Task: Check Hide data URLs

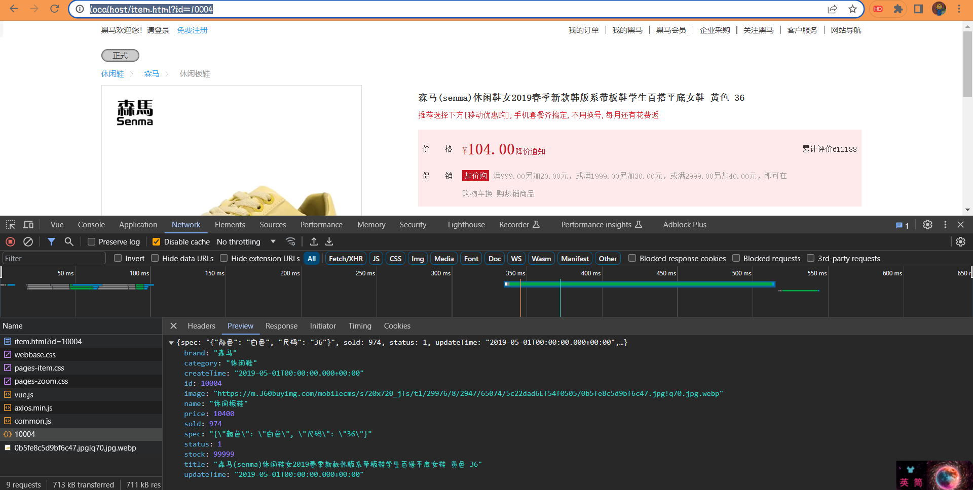Action: click(x=155, y=258)
